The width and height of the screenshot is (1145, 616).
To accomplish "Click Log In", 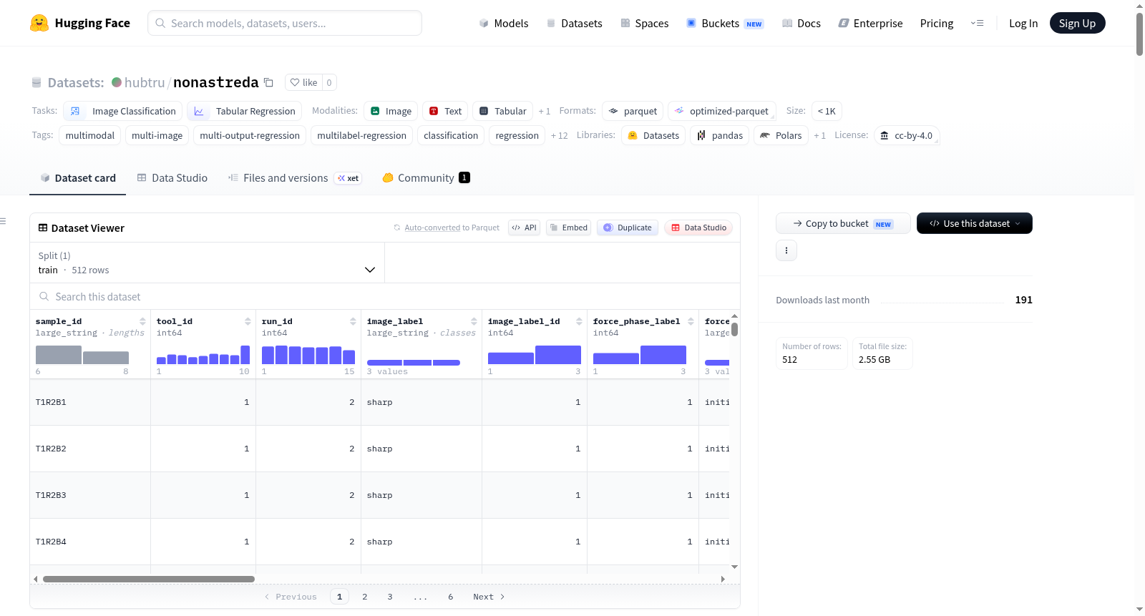I will click(1023, 23).
